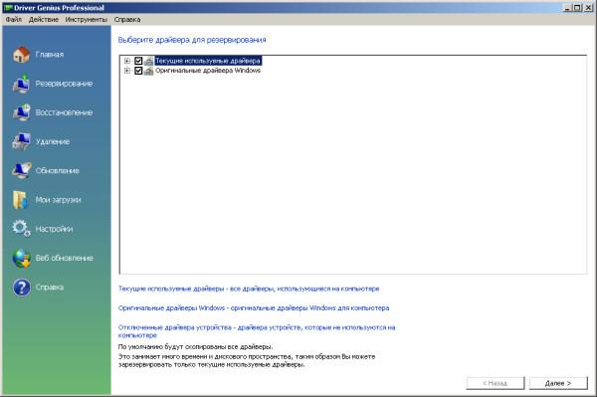Launch Веб обновление globe icon
This screenshot has width=597, height=397.
coord(21,258)
